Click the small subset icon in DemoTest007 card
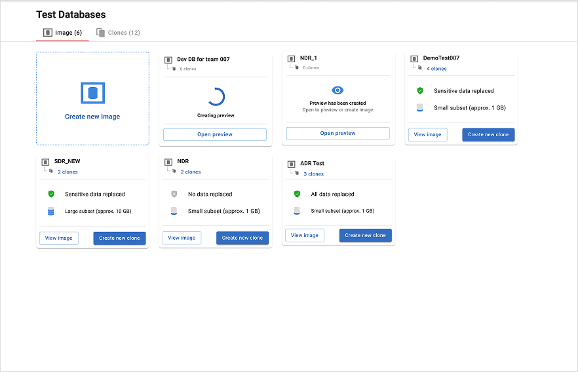Image resolution: width=578 pixels, height=372 pixels. (x=420, y=108)
